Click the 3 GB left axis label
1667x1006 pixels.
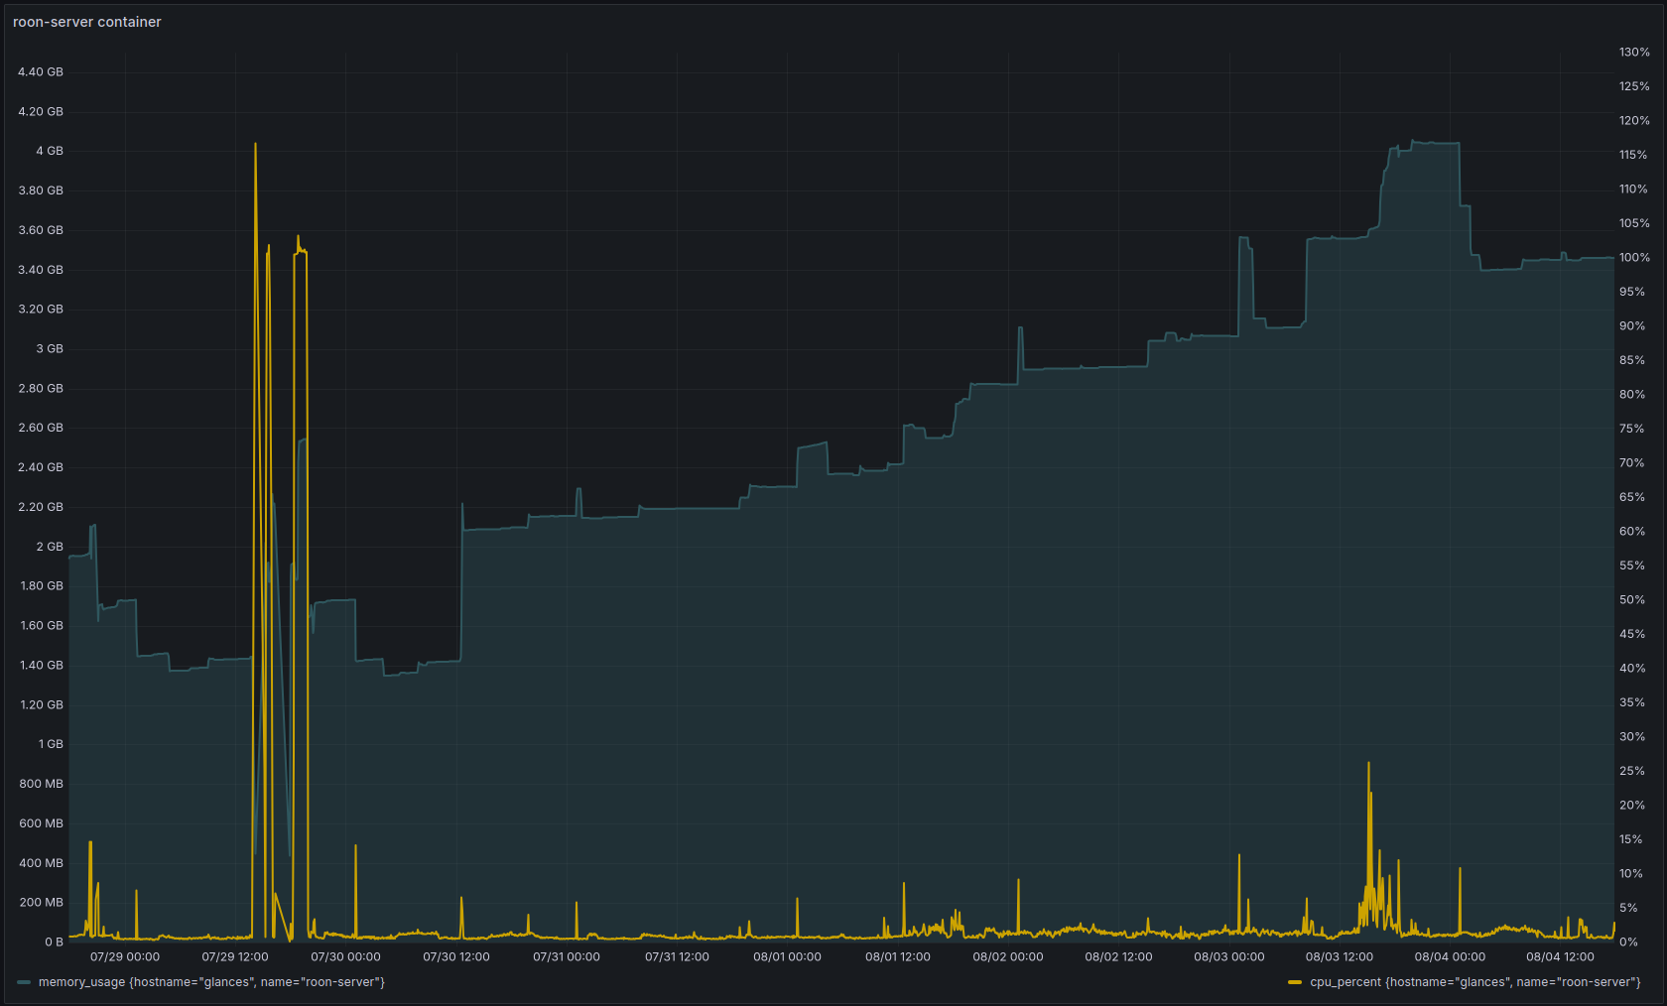coord(50,349)
